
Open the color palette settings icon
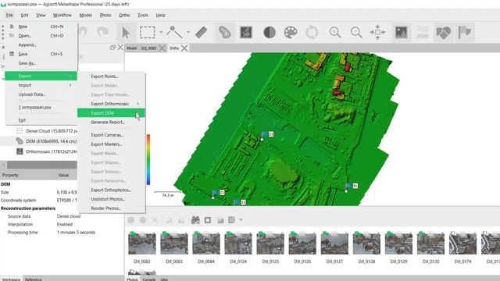point(291,32)
